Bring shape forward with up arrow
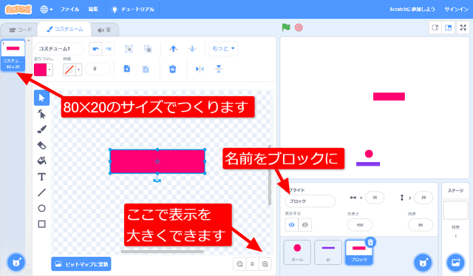This screenshot has height=276, width=473. pos(173,49)
